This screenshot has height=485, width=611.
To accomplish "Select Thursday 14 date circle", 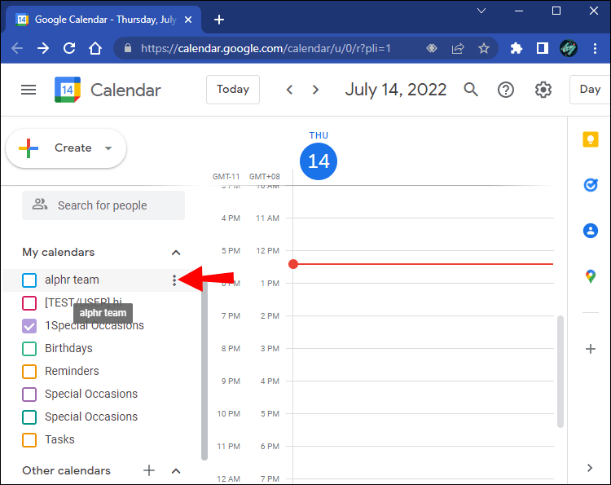I will click(319, 161).
